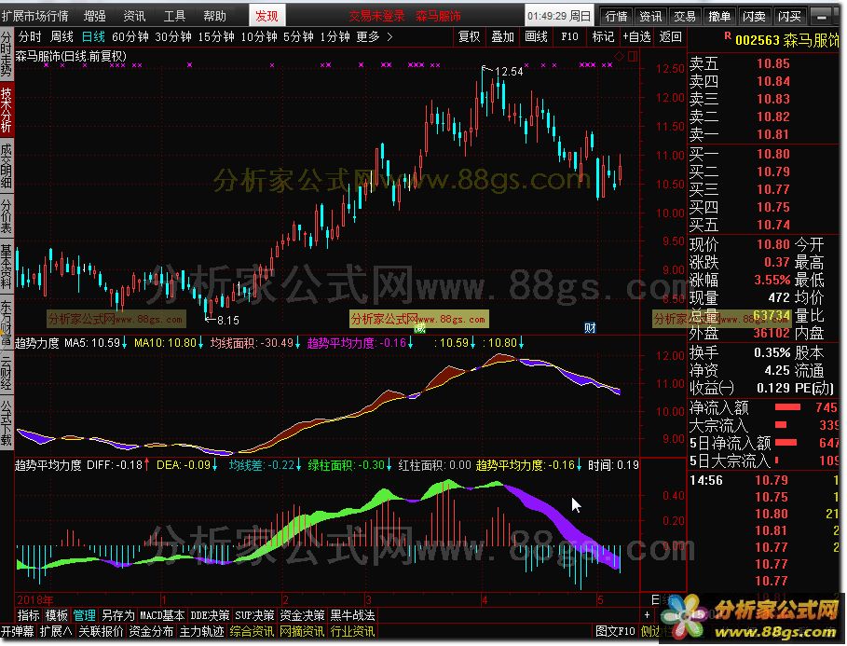Open 基本资料 sidebar tab
The height and width of the screenshot is (646, 847).
[6, 267]
